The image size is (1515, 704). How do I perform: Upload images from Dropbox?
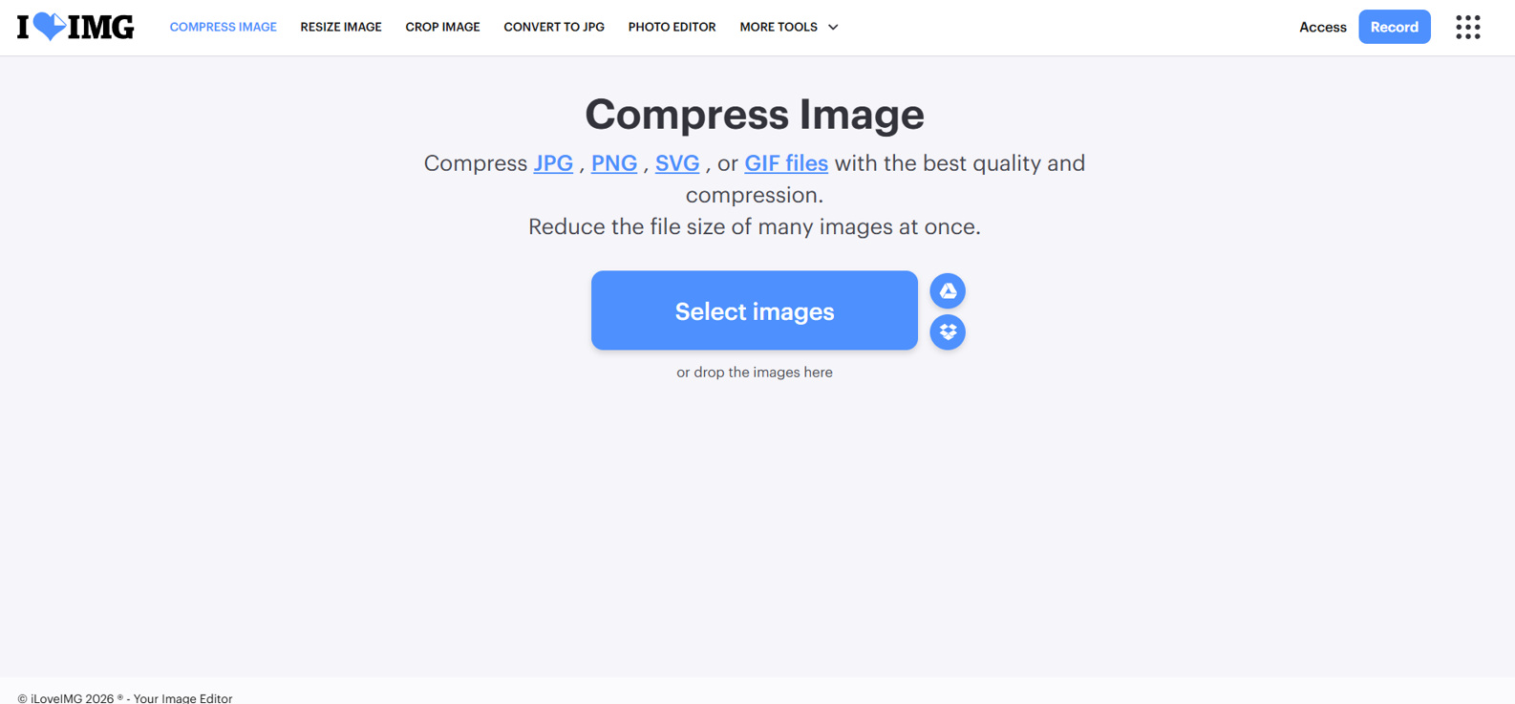[x=948, y=332]
